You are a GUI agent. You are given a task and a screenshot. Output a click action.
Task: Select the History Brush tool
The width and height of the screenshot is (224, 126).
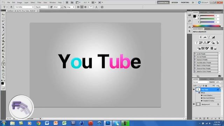3,44
